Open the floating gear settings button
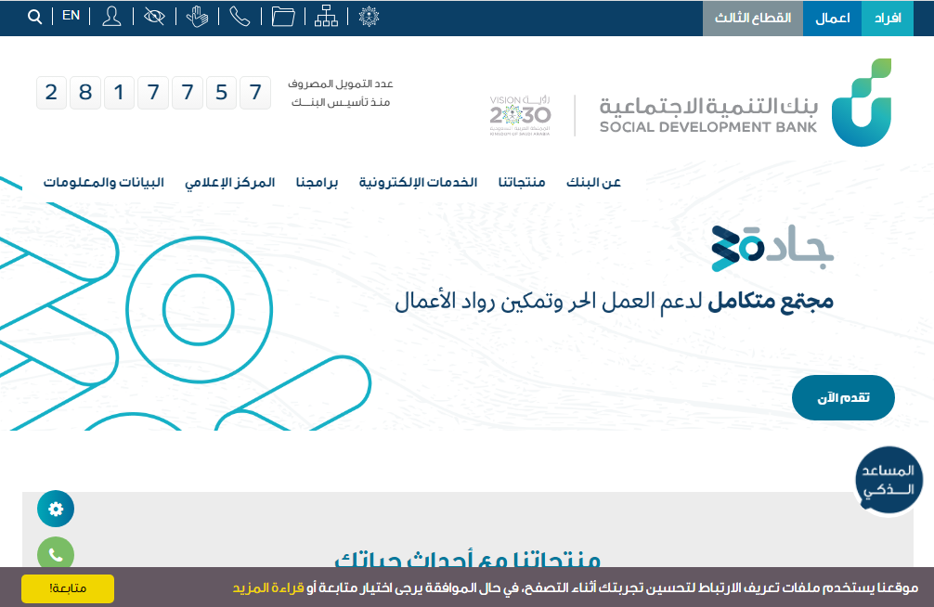 pos(56,509)
